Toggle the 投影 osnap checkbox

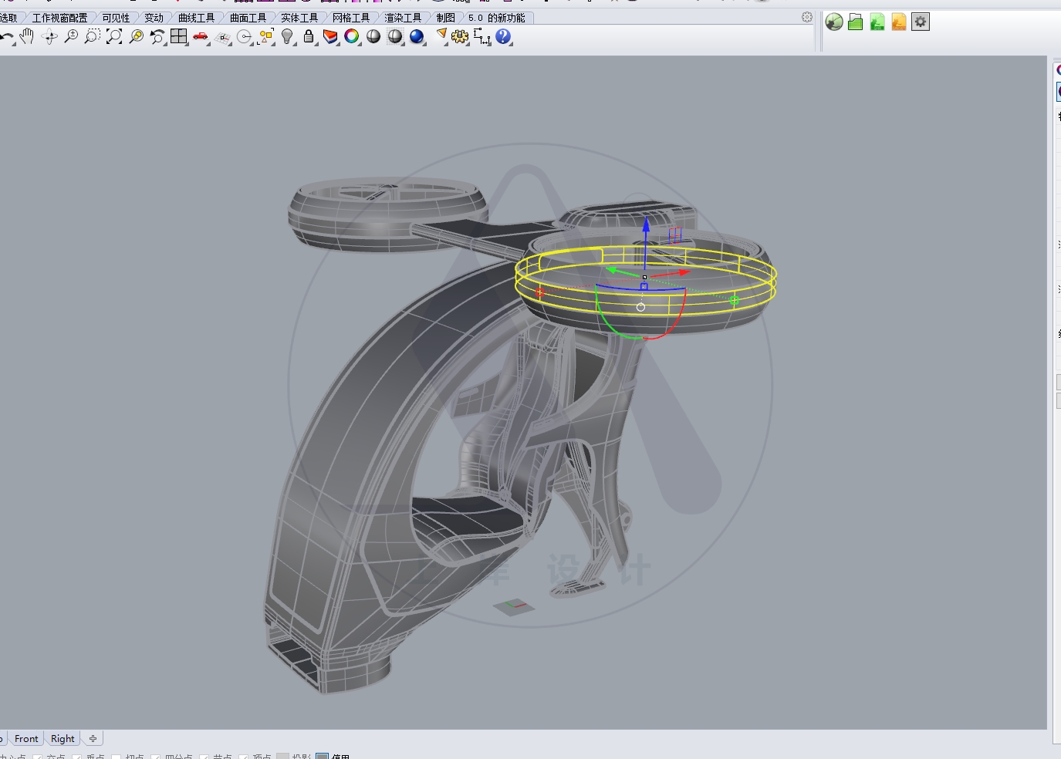tap(282, 757)
